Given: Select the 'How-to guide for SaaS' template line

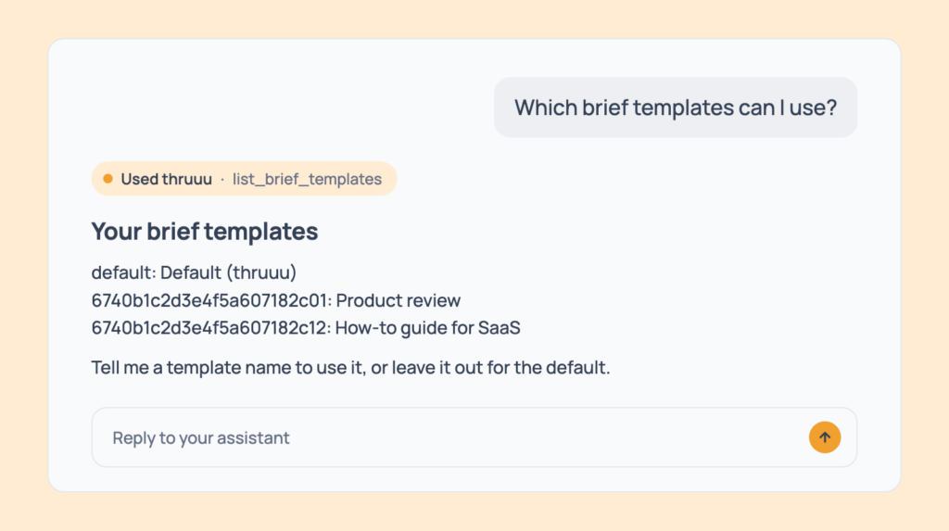Looking at the screenshot, I should click(x=306, y=327).
